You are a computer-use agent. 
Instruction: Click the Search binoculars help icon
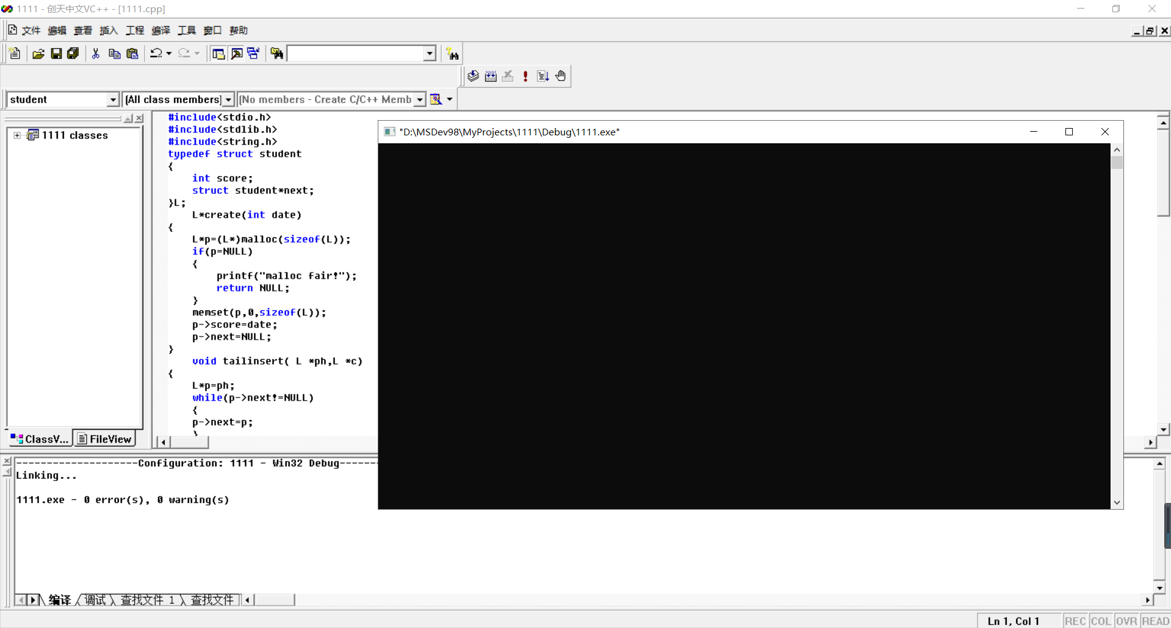452,54
